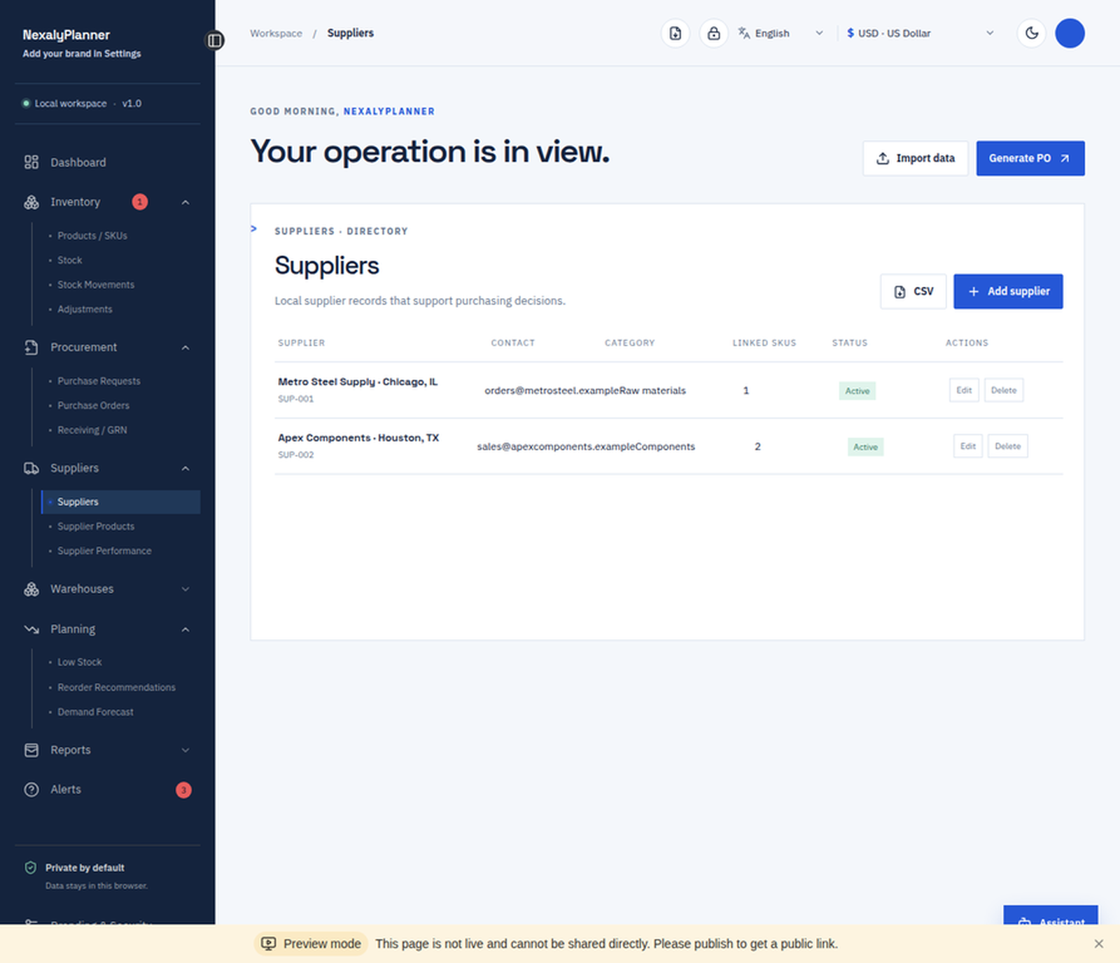Click the red Alerts badge showing 3
The width and height of the screenshot is (1120, 963).
click(183, 790)
